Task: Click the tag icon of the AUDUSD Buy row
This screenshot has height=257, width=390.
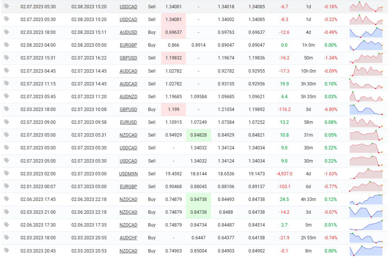Action: 7,32
